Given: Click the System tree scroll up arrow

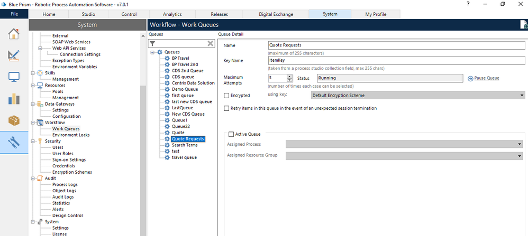Looking at the screenshot, I should click(143, 35).
